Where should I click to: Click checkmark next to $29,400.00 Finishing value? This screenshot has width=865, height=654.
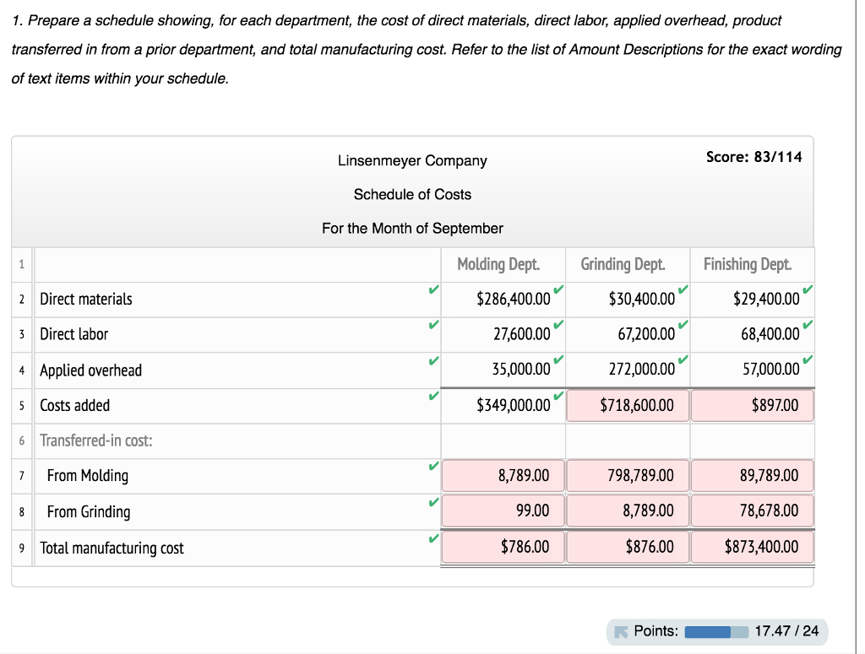808,289
